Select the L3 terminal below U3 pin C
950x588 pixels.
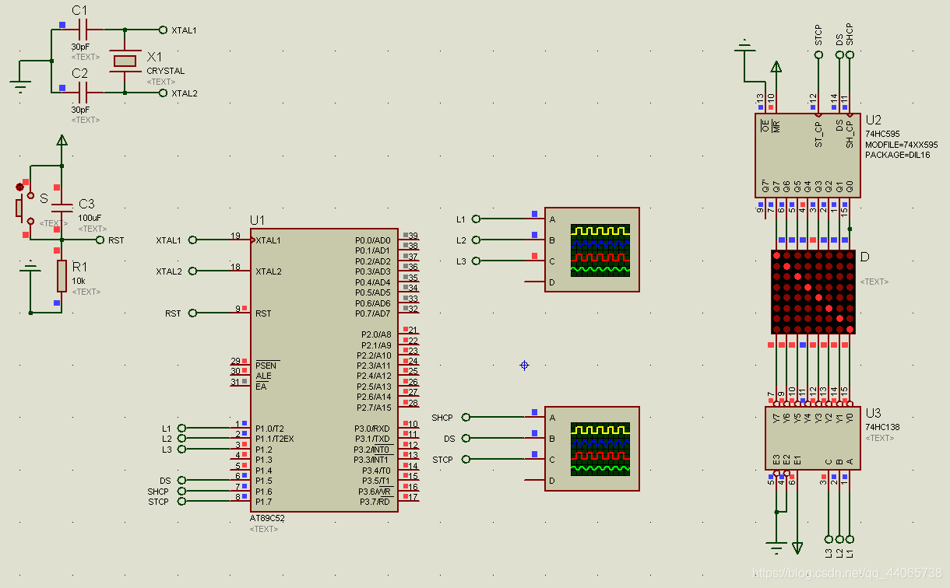(829, 538)
